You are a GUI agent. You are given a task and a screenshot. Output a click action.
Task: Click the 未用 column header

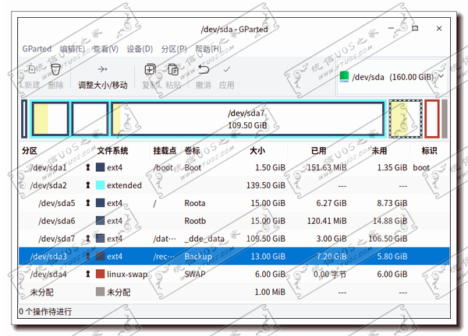(x=379, y=151)
